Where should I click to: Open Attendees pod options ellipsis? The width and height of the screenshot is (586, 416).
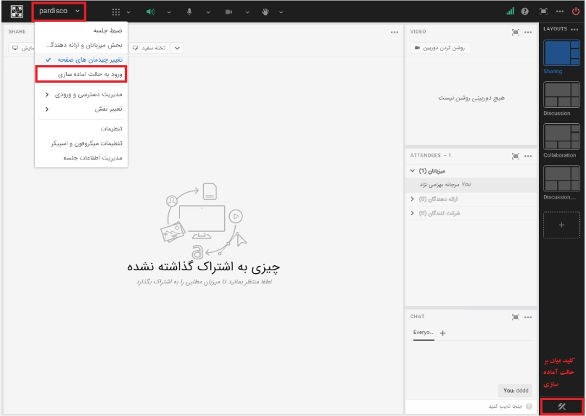528,156
